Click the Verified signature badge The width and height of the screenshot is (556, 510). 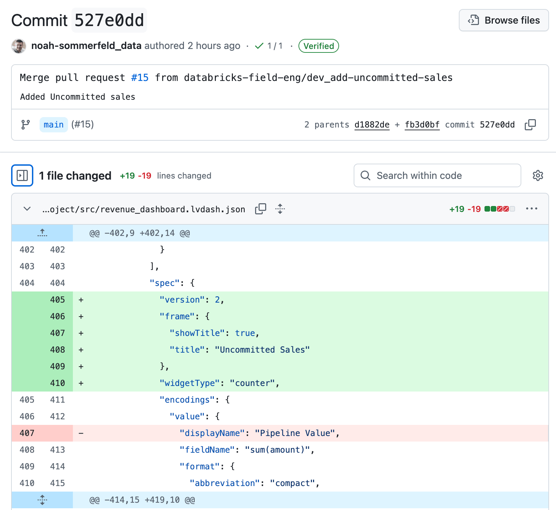pyautogui.click(x=319, y=46)
